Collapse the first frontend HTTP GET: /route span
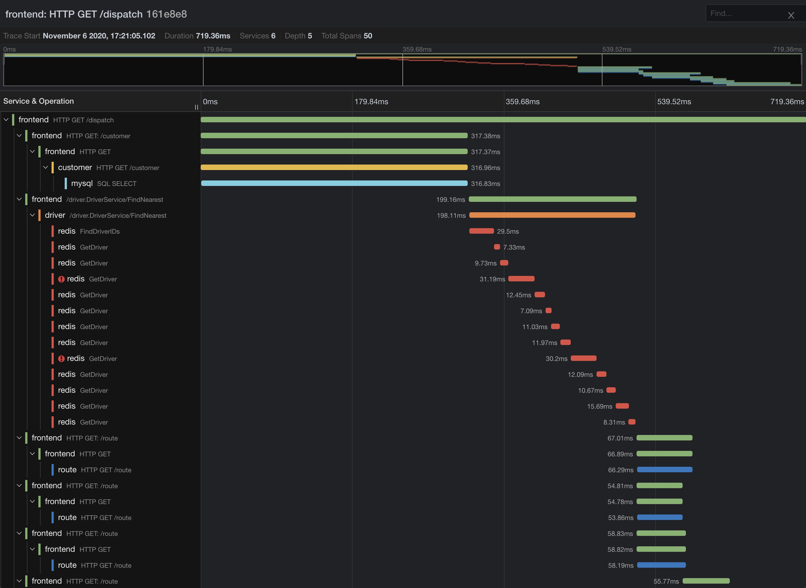Image resolution: width=806 pixels, height=588 pixels. [19, 438]
